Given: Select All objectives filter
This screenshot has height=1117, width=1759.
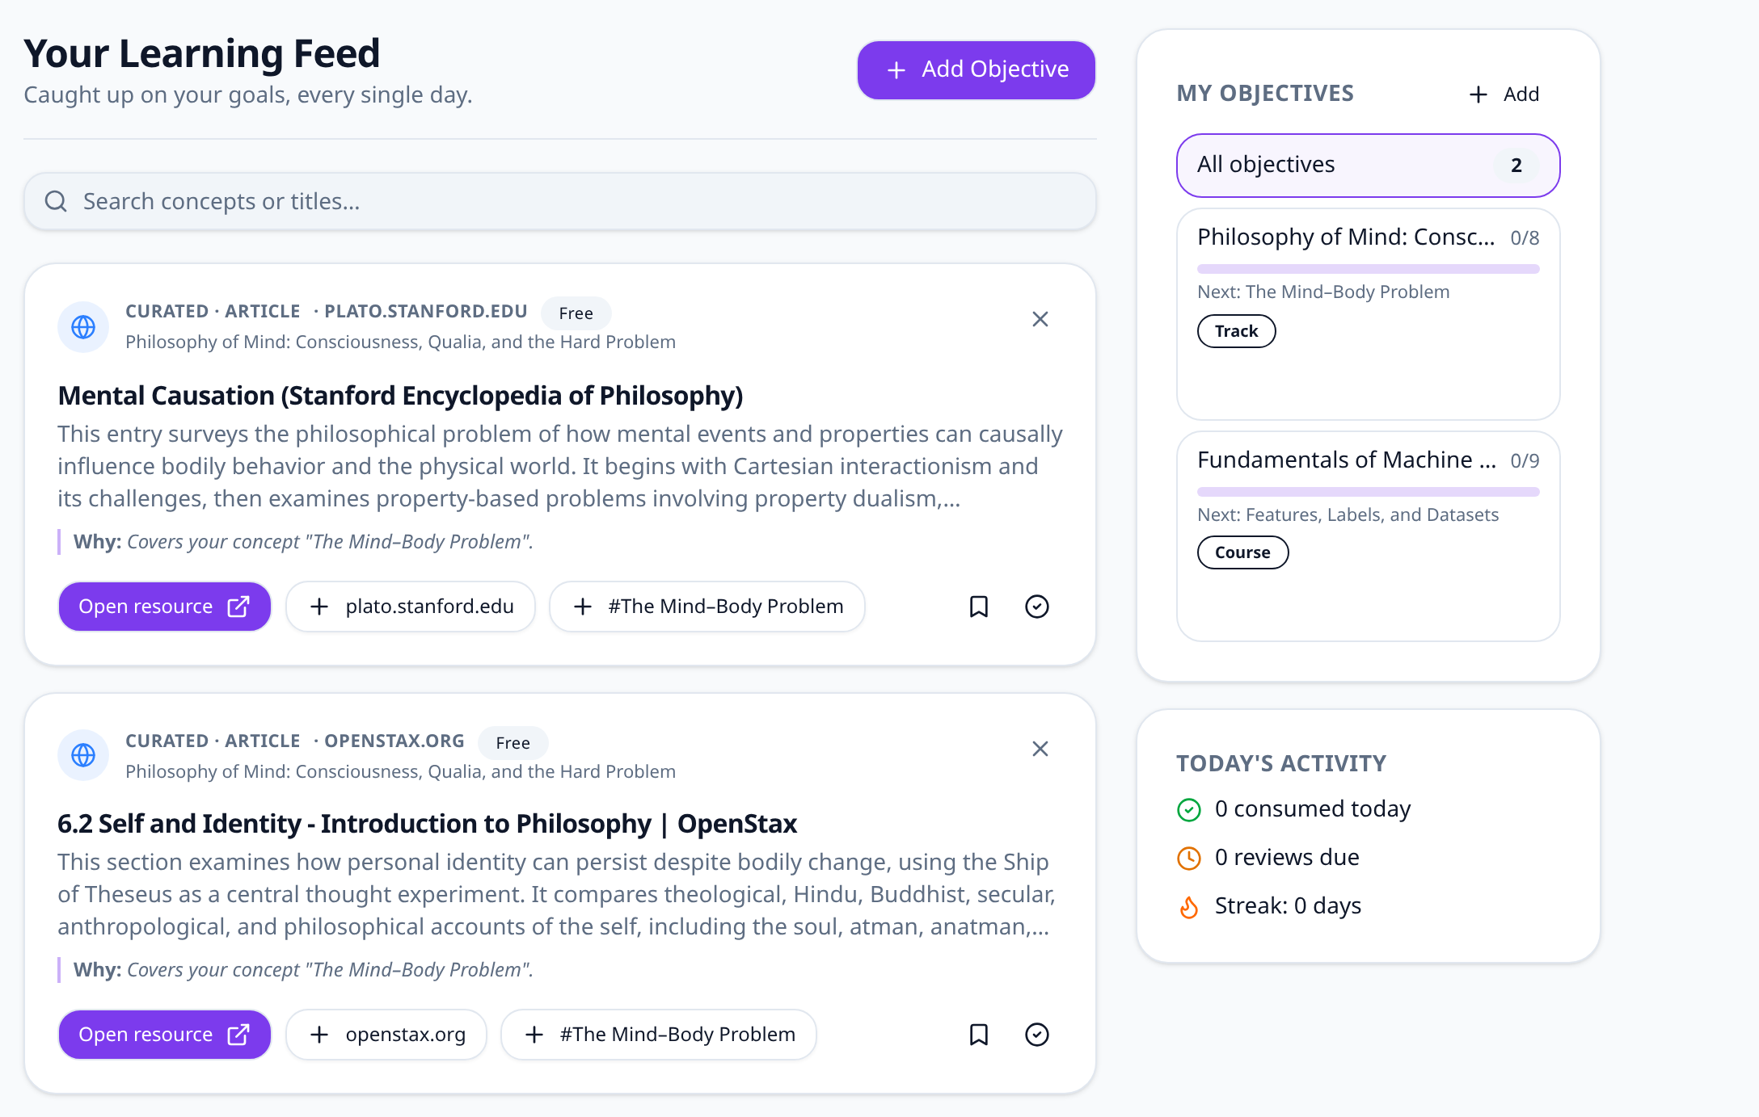Looking at the screenshot, I should coord(1369,166).
